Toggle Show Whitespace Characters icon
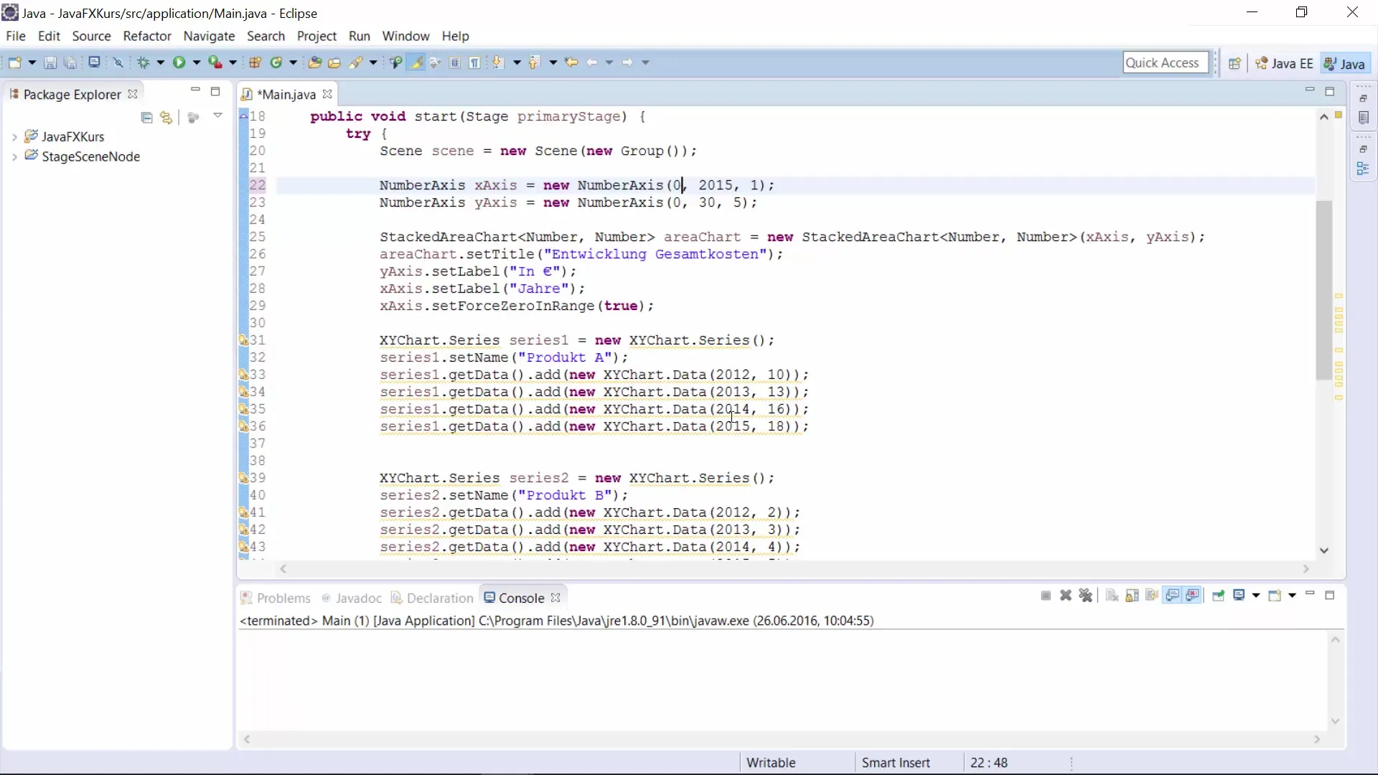 475,63
